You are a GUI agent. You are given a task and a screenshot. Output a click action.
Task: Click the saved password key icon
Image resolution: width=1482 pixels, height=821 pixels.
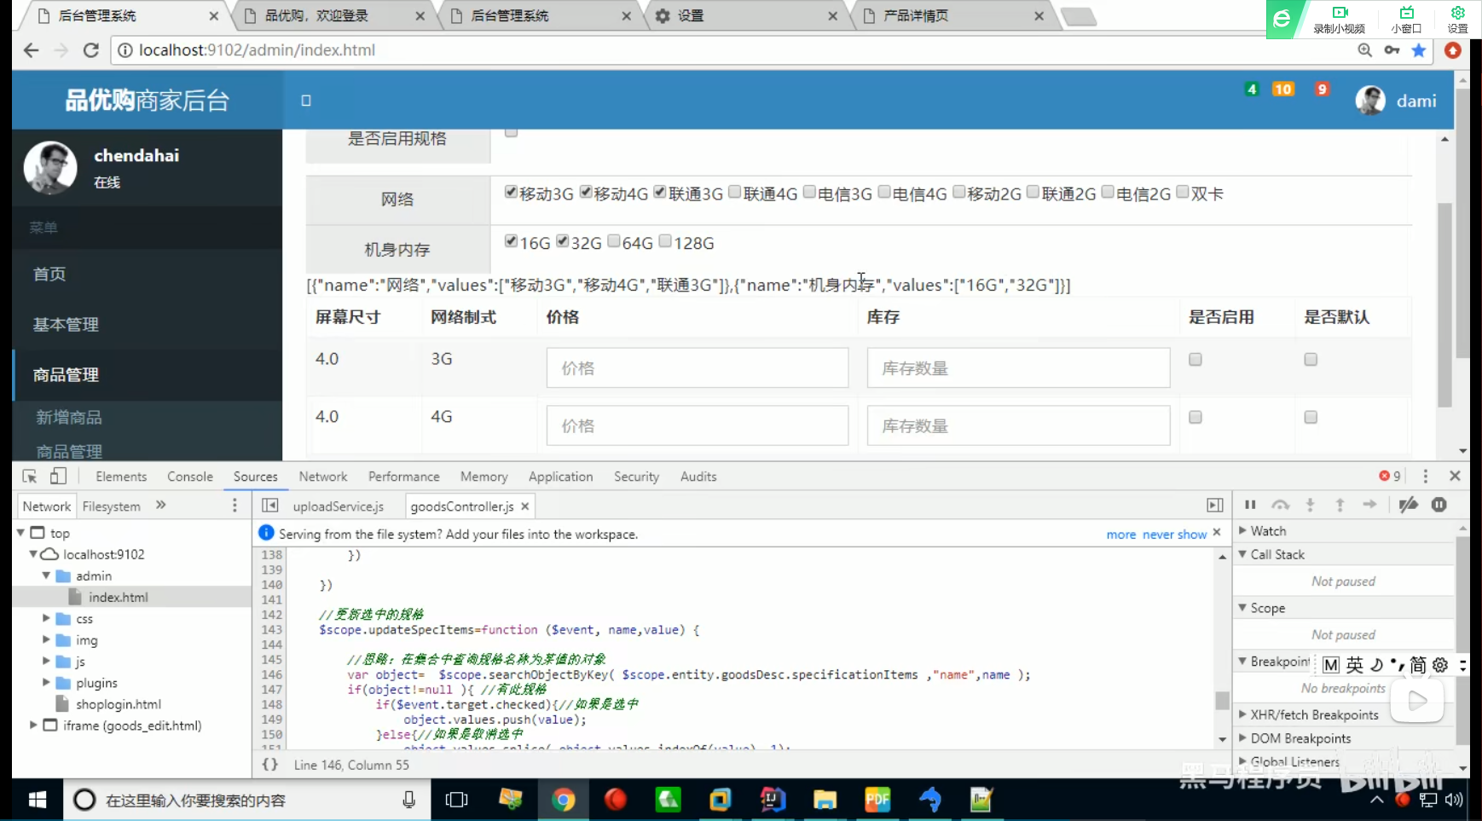1392,50
